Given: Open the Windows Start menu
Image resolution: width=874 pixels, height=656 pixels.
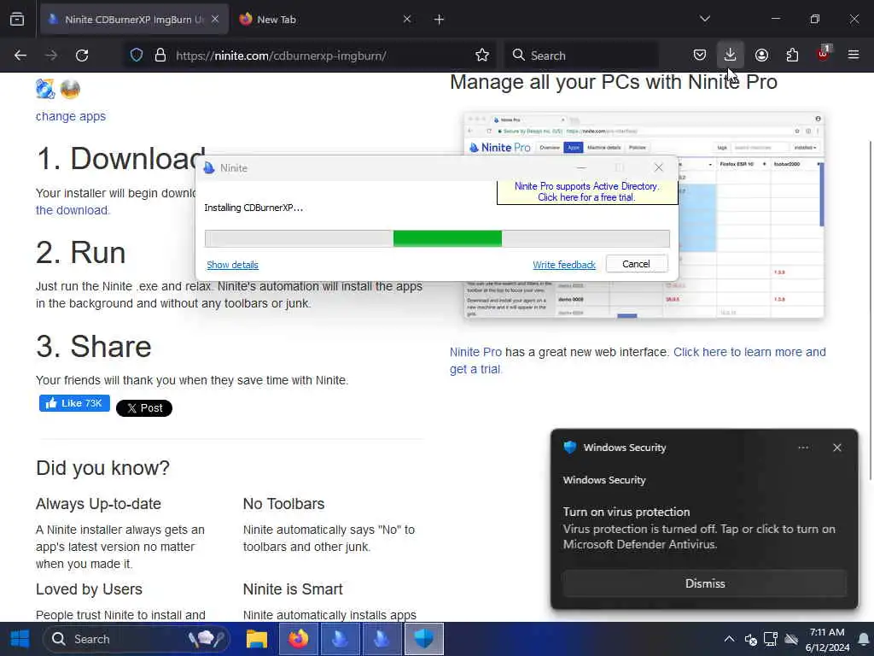Looking at the screenshot, I should click(x=20, y=639).
